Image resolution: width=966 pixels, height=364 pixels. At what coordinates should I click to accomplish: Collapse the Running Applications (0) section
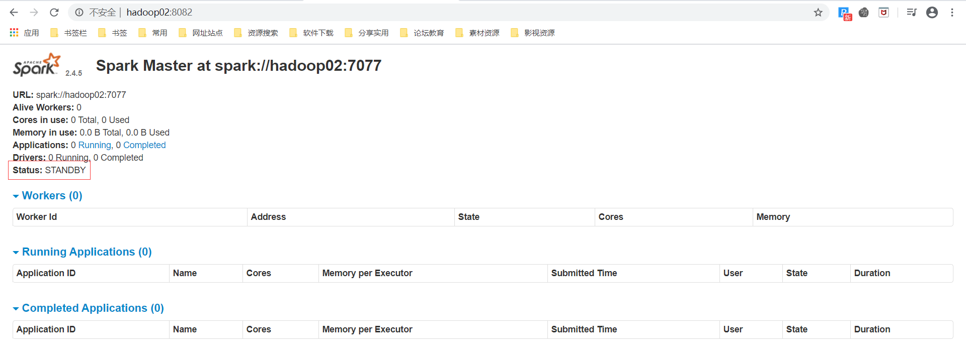pos(82,252)
